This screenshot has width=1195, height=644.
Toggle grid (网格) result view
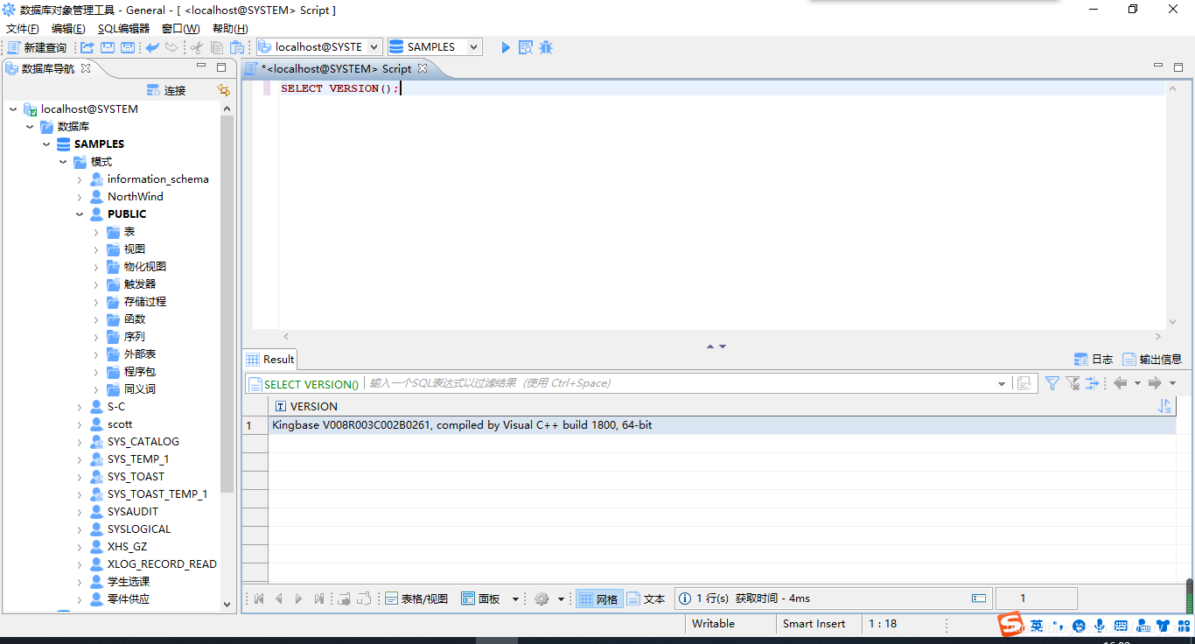click(x=599, y=598)
